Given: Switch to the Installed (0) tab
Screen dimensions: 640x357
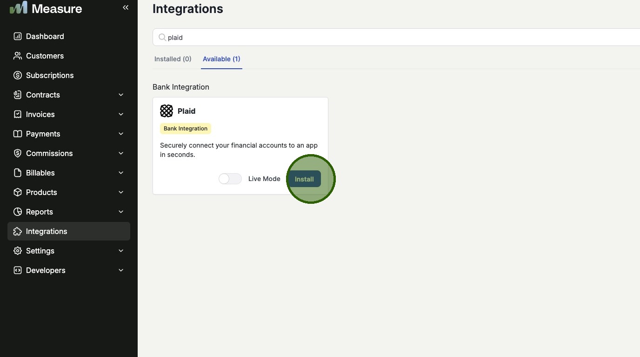Looking at the screenshot, I should (173, 59).
